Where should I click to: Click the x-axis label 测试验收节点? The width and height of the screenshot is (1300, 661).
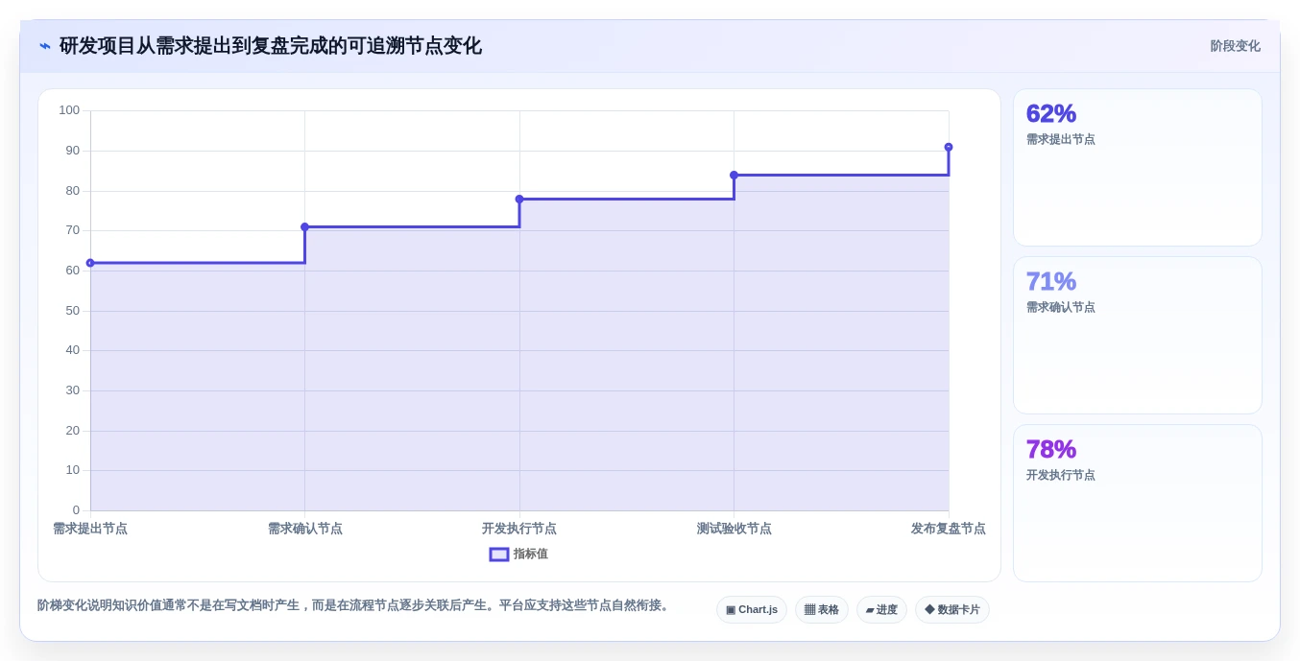[x=734, y=529]
